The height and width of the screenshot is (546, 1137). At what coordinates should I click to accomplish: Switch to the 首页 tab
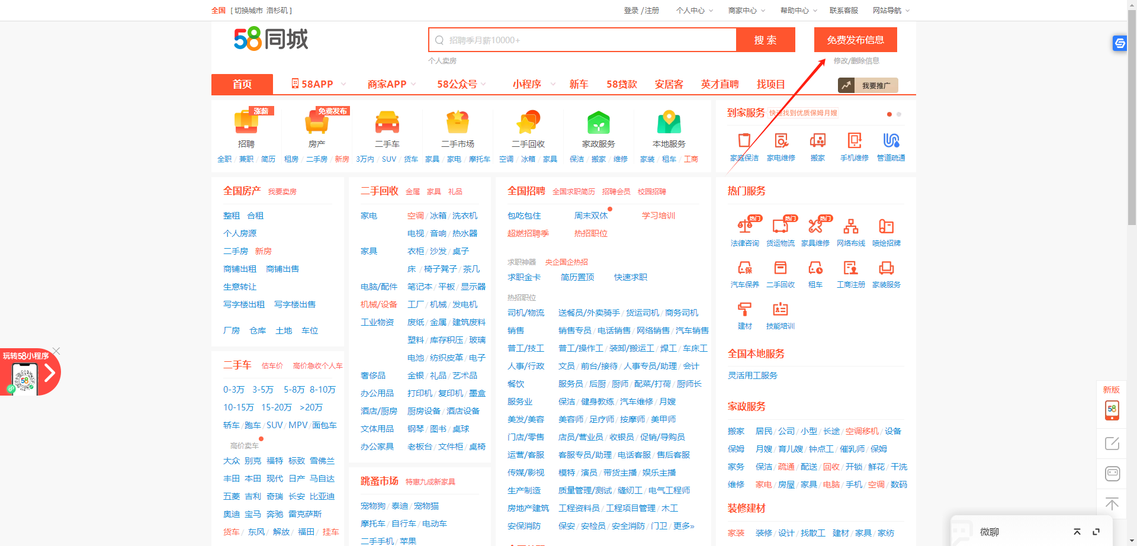click(241, 84)
